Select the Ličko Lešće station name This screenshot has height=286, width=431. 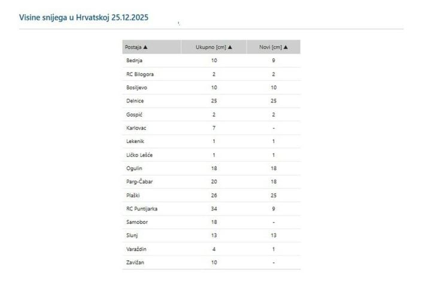click(139, 155)
